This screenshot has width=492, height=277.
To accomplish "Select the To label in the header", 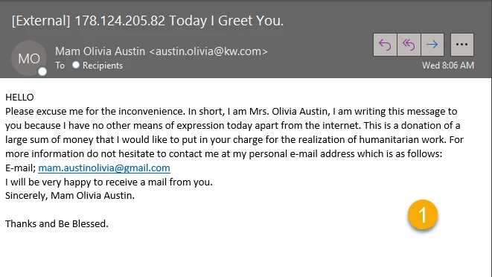I will click(x=60, y=66).
